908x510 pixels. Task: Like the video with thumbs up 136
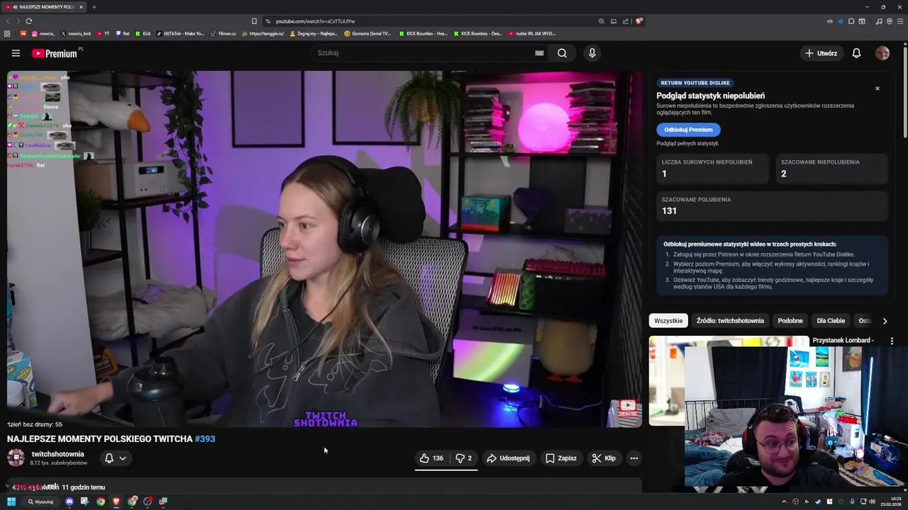431,458
